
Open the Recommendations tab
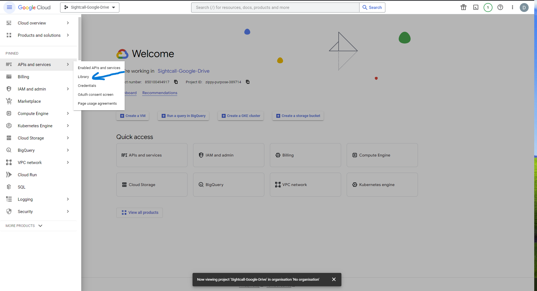click(160, 93)
